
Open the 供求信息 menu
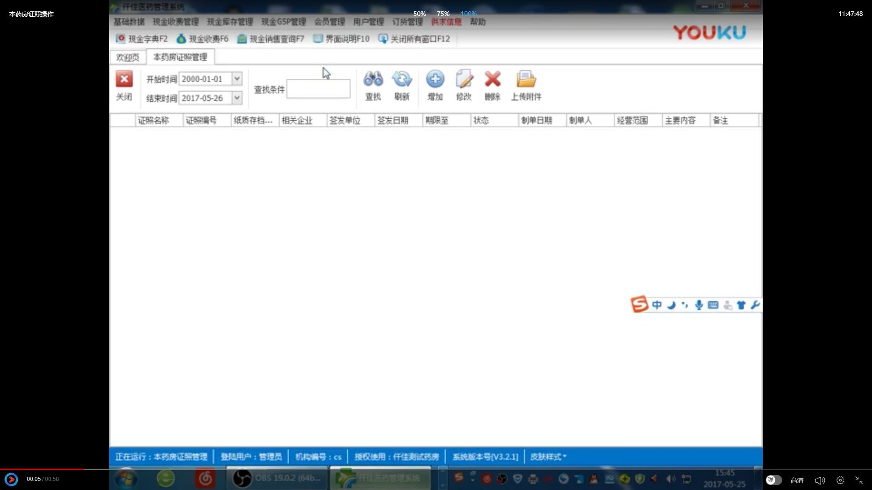(x=446, y=22)
